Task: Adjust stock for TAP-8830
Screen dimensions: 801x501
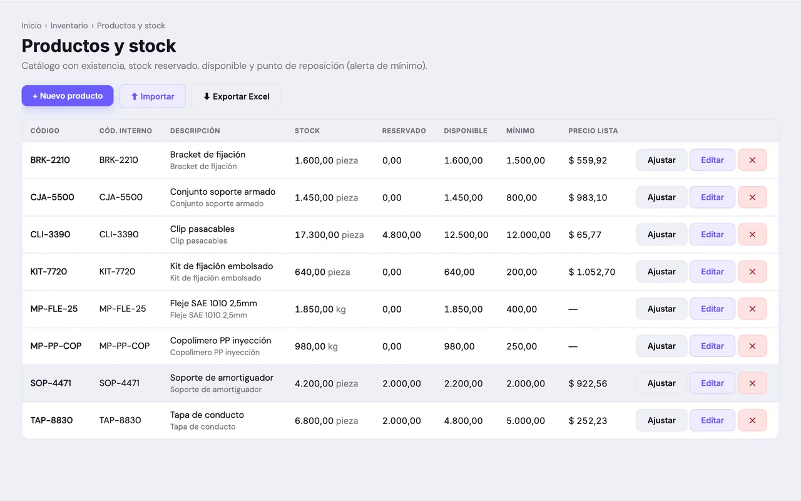Action: tap(661, 421)
